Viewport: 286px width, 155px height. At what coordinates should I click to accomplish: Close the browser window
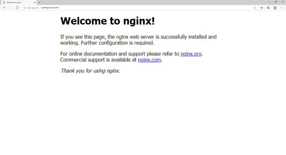tap(283, 2)
